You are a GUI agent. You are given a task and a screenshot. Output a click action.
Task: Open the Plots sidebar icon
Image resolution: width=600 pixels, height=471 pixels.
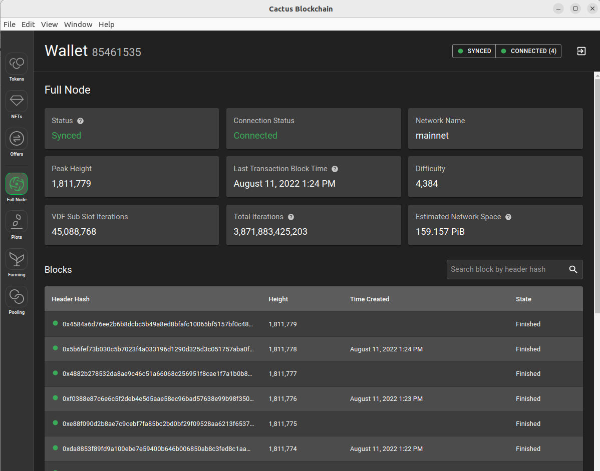tap(17, 221)
